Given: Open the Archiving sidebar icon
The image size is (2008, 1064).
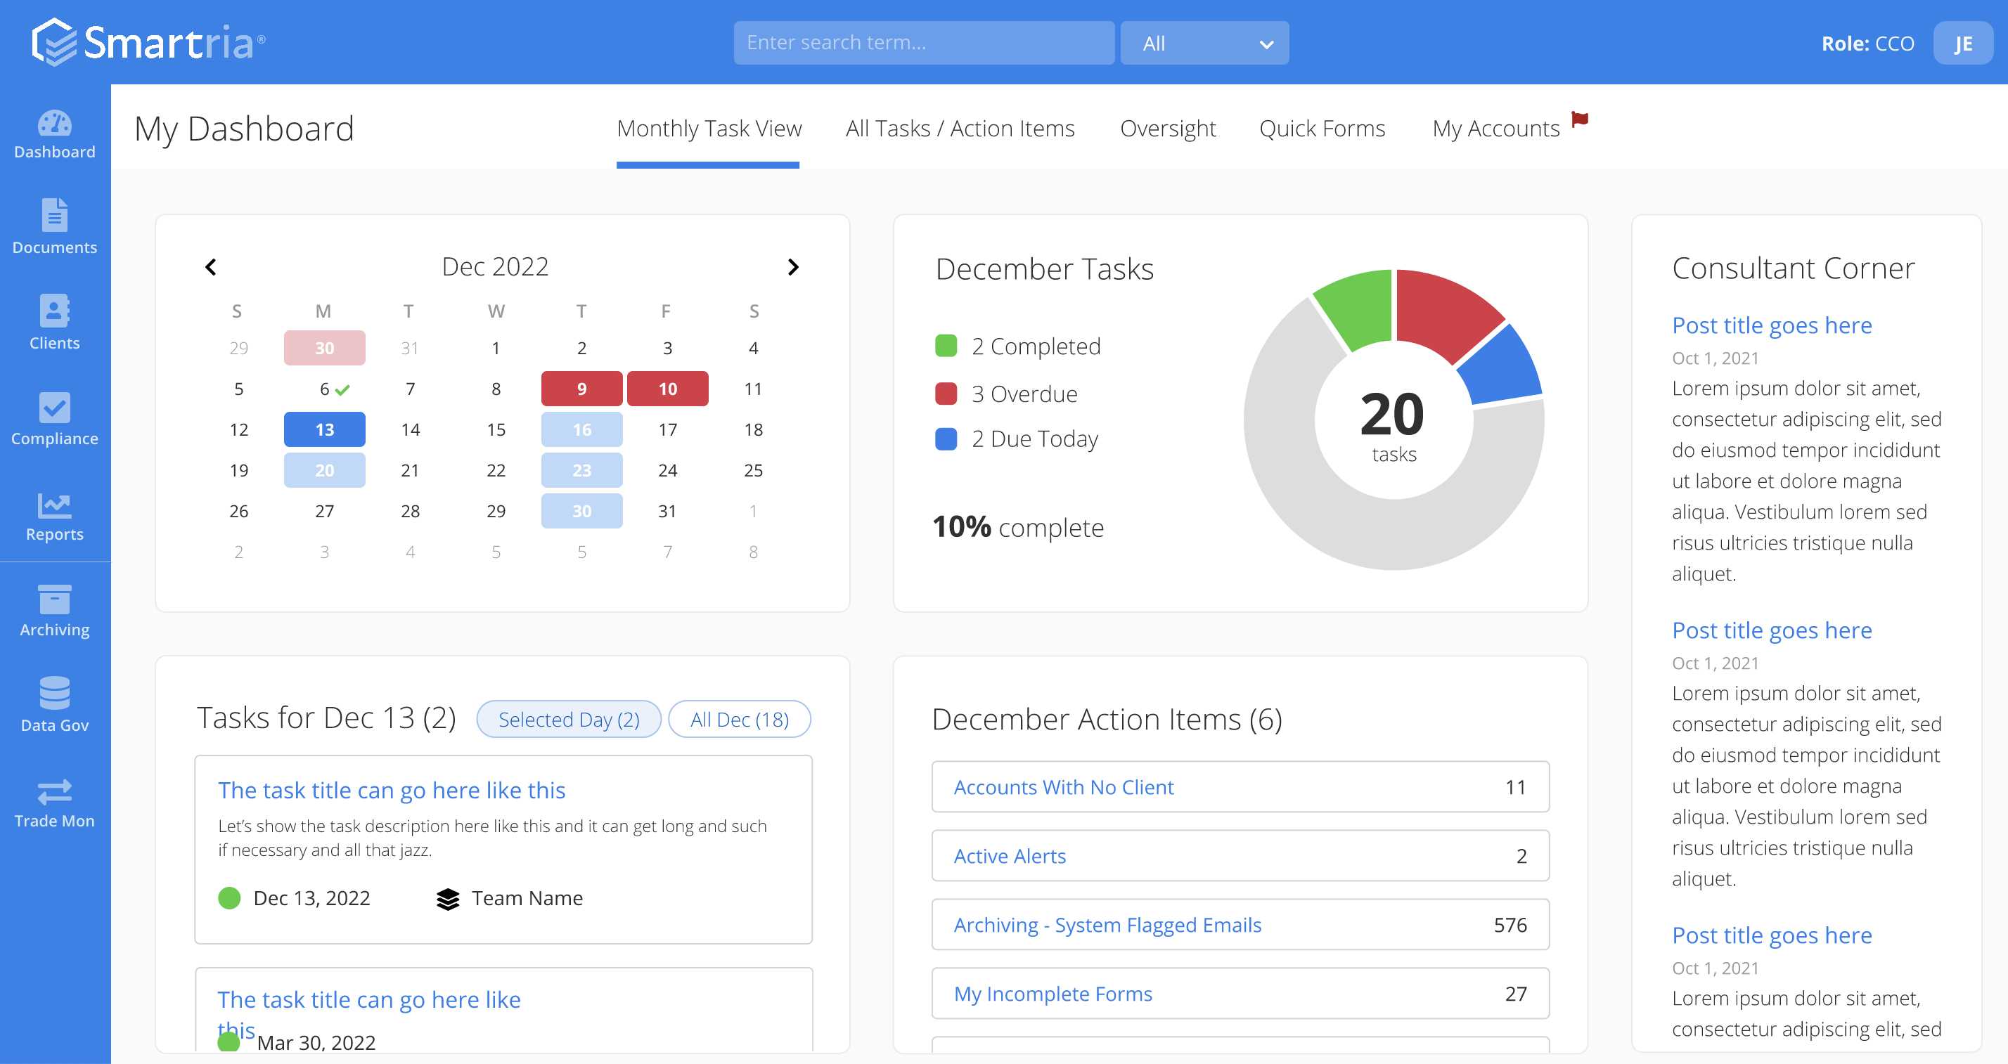Looking at the screenshot, I should [x=55, y=599].
